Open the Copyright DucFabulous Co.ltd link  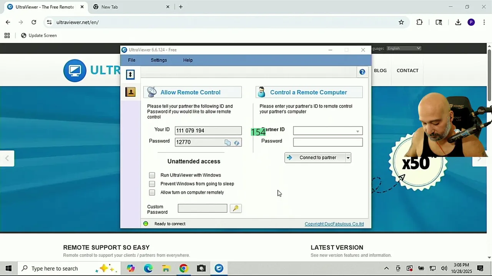coord(334,224)
